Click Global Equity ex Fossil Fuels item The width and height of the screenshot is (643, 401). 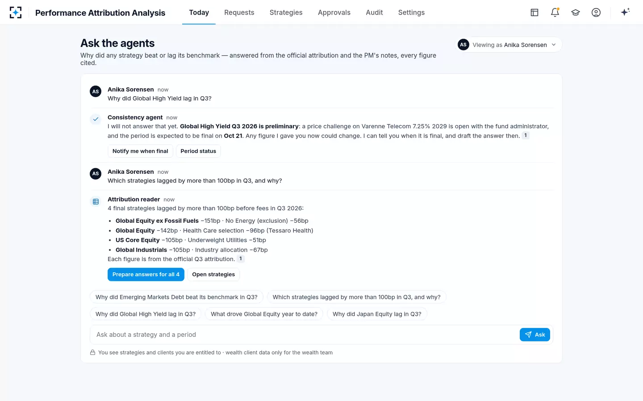(212, 221)
